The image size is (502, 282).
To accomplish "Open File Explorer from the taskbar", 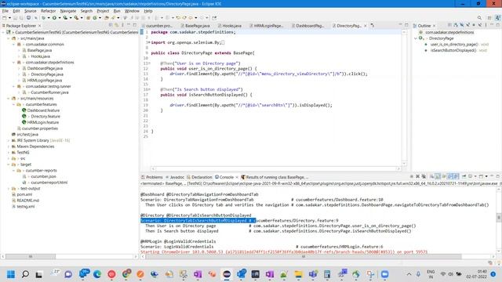I will [x=298, y=274].
